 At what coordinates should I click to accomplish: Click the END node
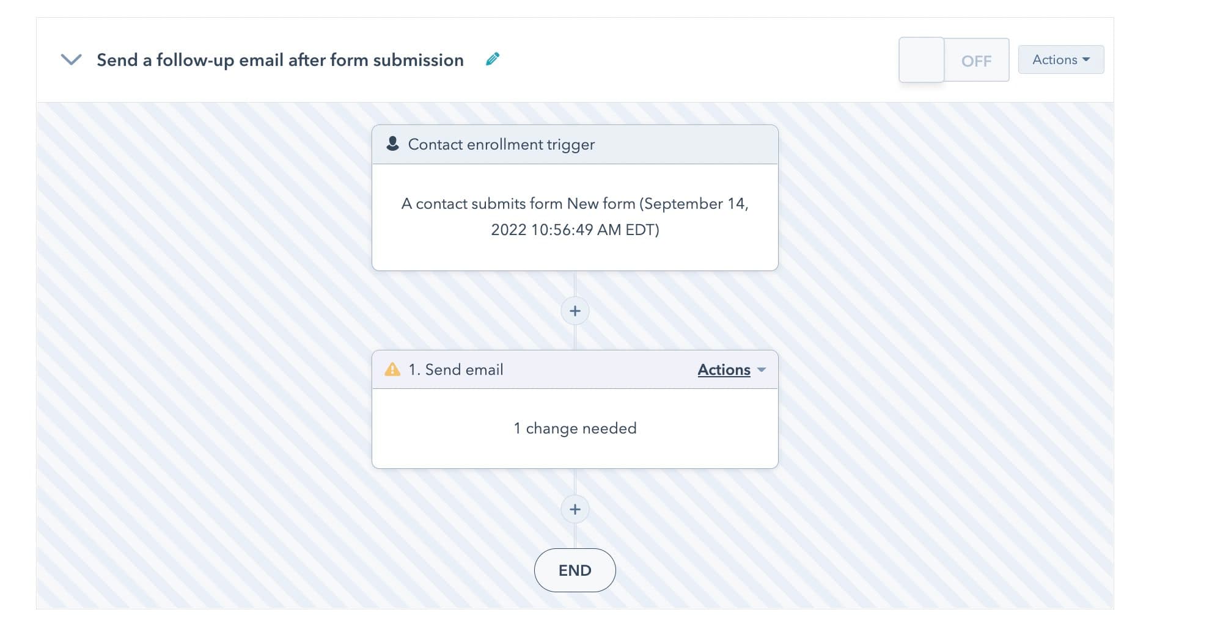pos(575,570)
